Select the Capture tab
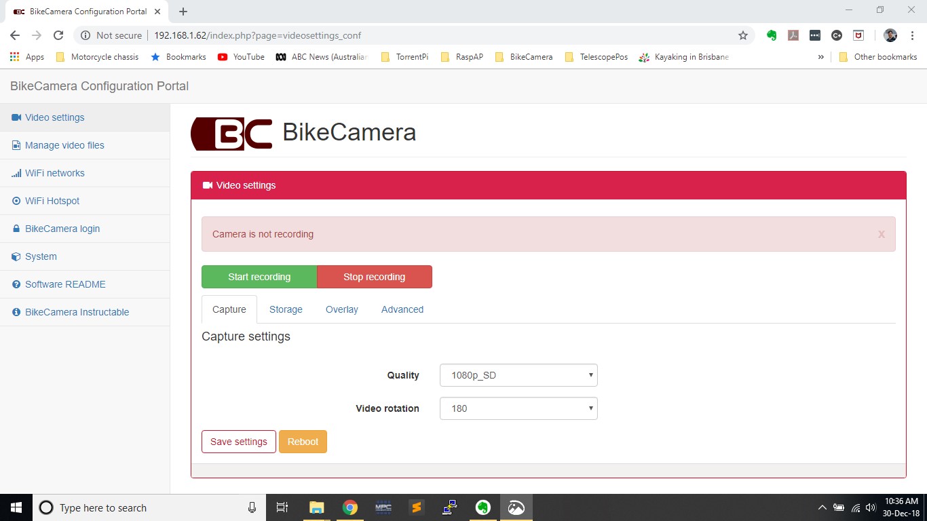Viewport: 927px width, 521px height. tap(229, 309)
